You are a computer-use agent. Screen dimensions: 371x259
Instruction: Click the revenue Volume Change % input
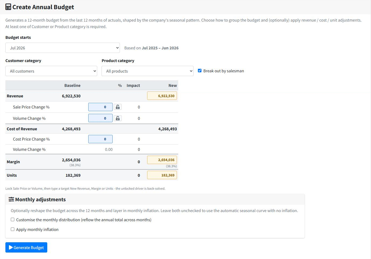(x=100, y=118)
